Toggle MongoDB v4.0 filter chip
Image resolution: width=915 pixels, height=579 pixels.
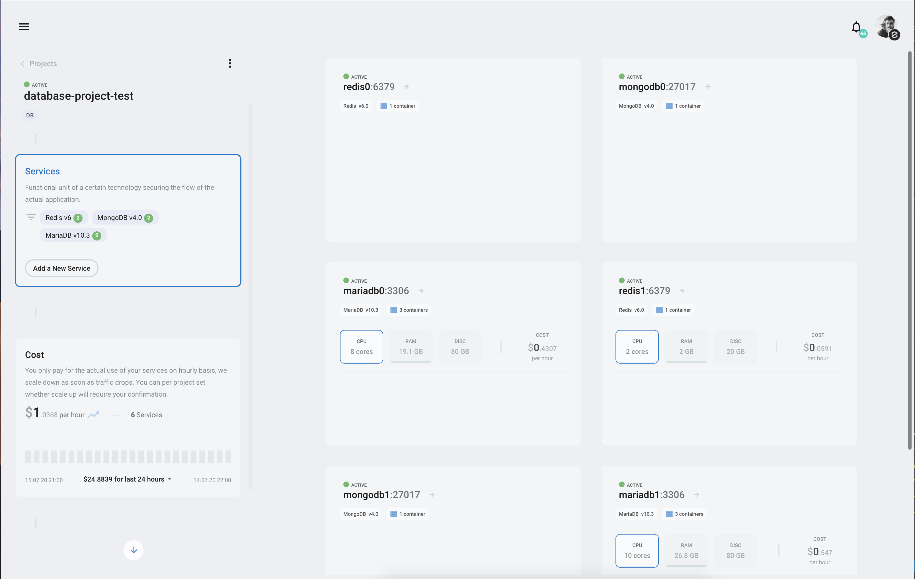click(x=125, y=218)
